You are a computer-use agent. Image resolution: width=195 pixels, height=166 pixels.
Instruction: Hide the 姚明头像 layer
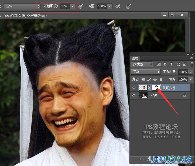pyautogui.click(x=134, y=88)
